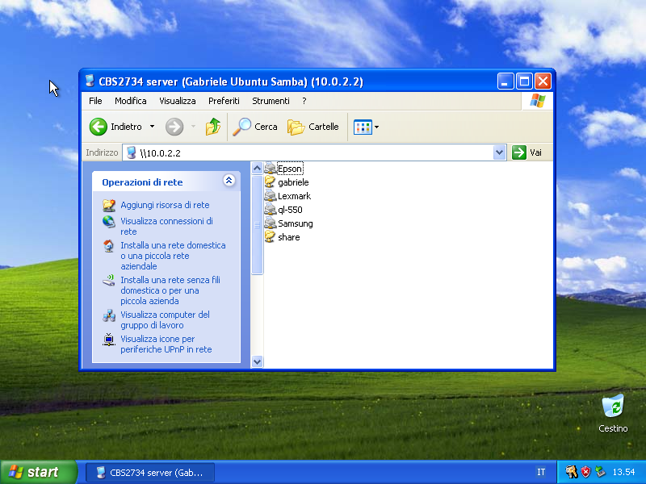The image size is (646, 484).
Task: Click the sidebar scrollbar down arrow
Action: [257, 361]
